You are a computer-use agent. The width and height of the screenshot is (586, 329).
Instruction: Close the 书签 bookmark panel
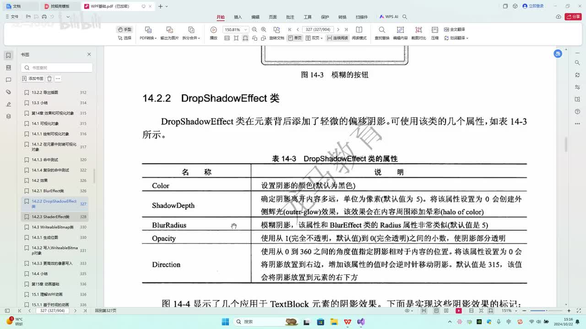tap(89, 54)
